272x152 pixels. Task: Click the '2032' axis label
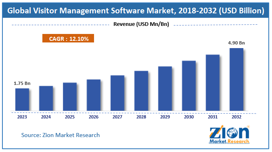tap(236, 117)
